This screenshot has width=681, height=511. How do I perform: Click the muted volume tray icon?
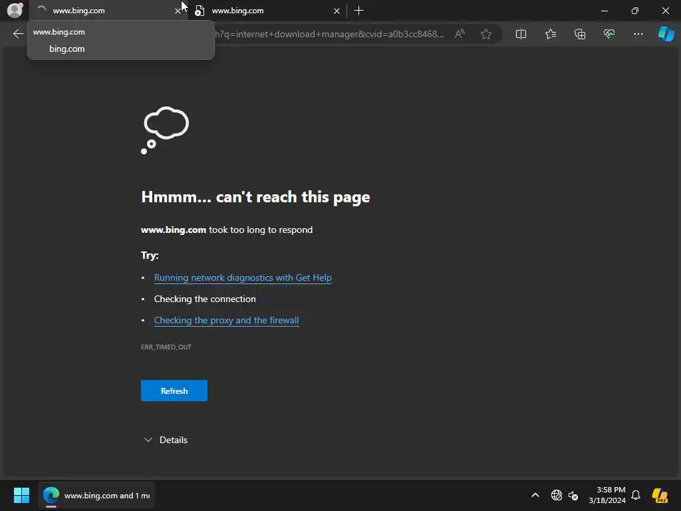coord(573,495)
